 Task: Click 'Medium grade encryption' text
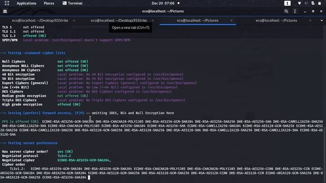click(x=24, y=96)
